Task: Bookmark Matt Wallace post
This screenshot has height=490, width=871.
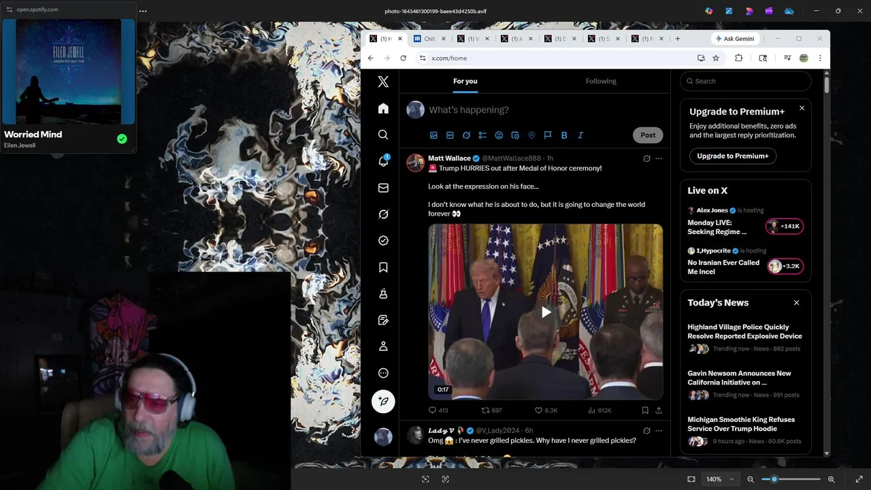Action: click(645, 410)
